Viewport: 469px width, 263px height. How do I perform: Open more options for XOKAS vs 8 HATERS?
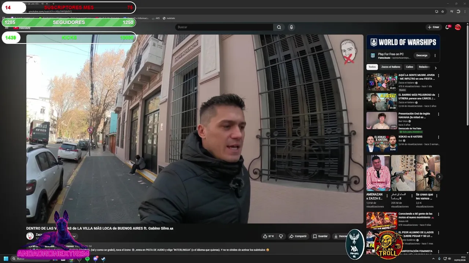pyautogui.click(x=438, y=137)
